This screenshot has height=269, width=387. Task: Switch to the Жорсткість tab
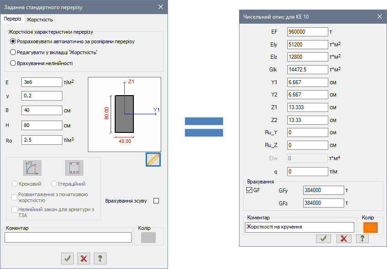click(x=40, y=19)
